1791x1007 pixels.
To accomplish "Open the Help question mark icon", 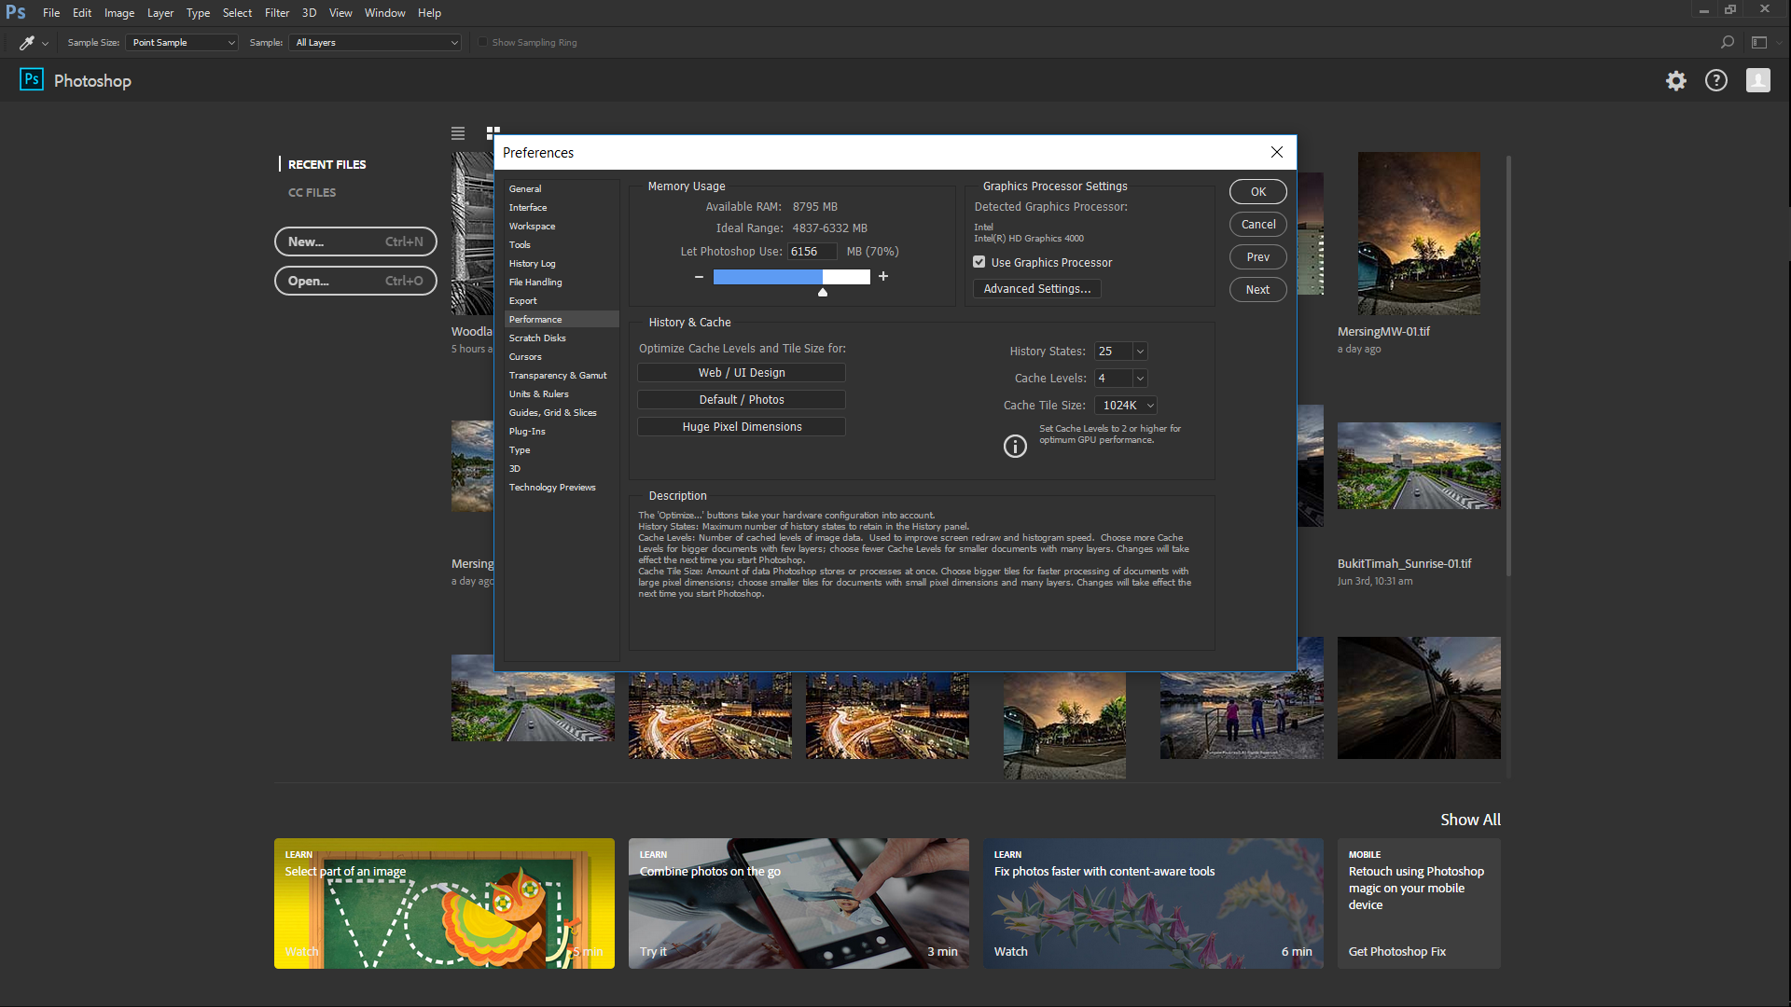I will (x=1716, y=81).
